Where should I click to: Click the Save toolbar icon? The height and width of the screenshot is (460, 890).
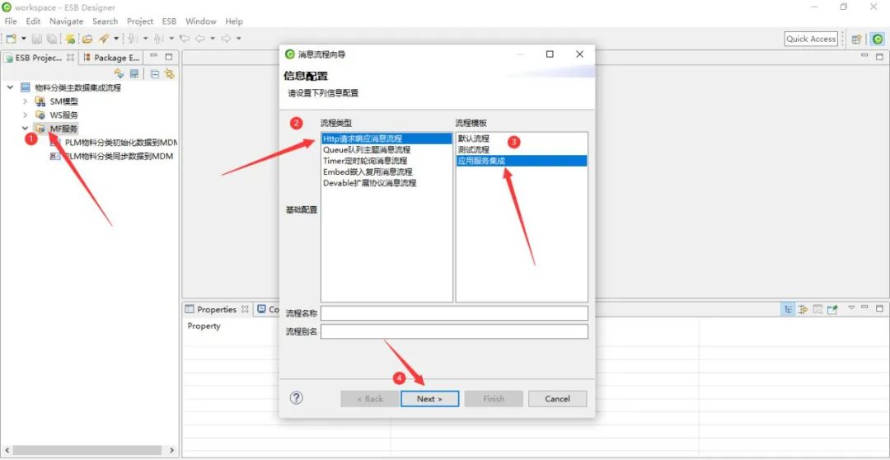(37, 39)
